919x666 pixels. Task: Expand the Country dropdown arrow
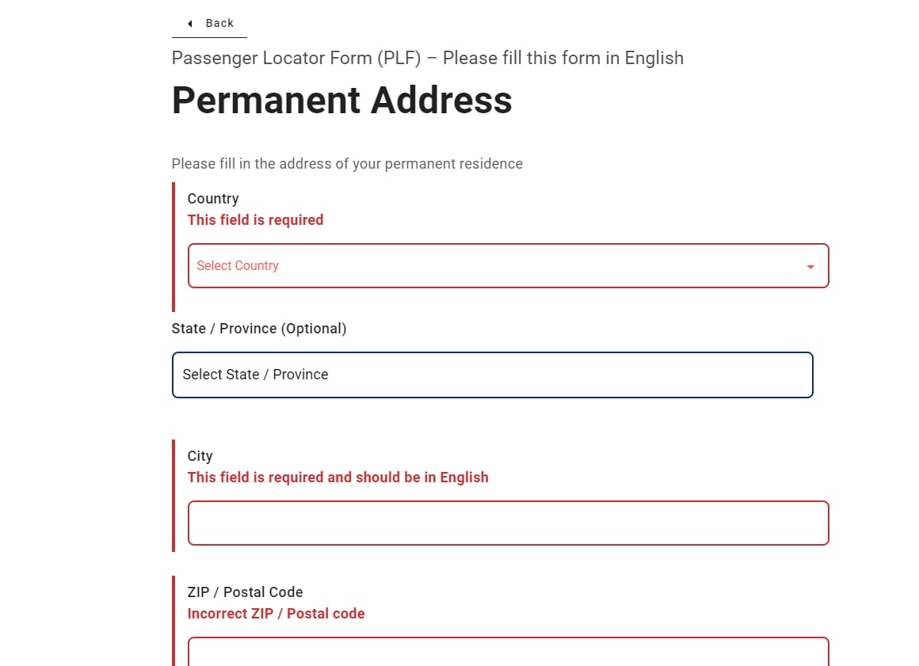[810, 267]
